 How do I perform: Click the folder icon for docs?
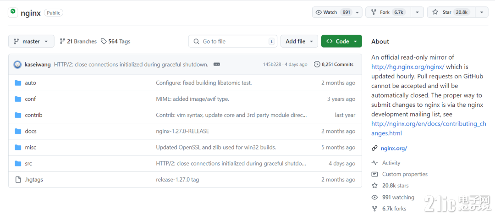(x=18, y=131)
